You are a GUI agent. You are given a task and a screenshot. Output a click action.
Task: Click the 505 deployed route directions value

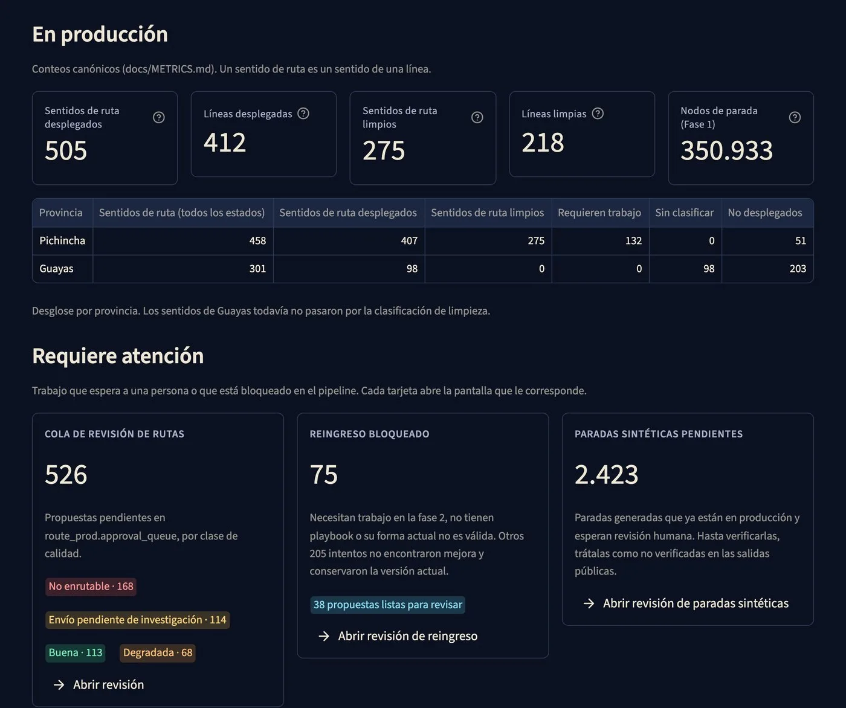tap(66, 150)
